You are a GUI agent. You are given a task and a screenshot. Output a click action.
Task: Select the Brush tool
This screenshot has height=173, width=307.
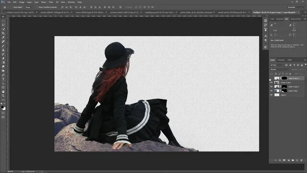(3, 46)
